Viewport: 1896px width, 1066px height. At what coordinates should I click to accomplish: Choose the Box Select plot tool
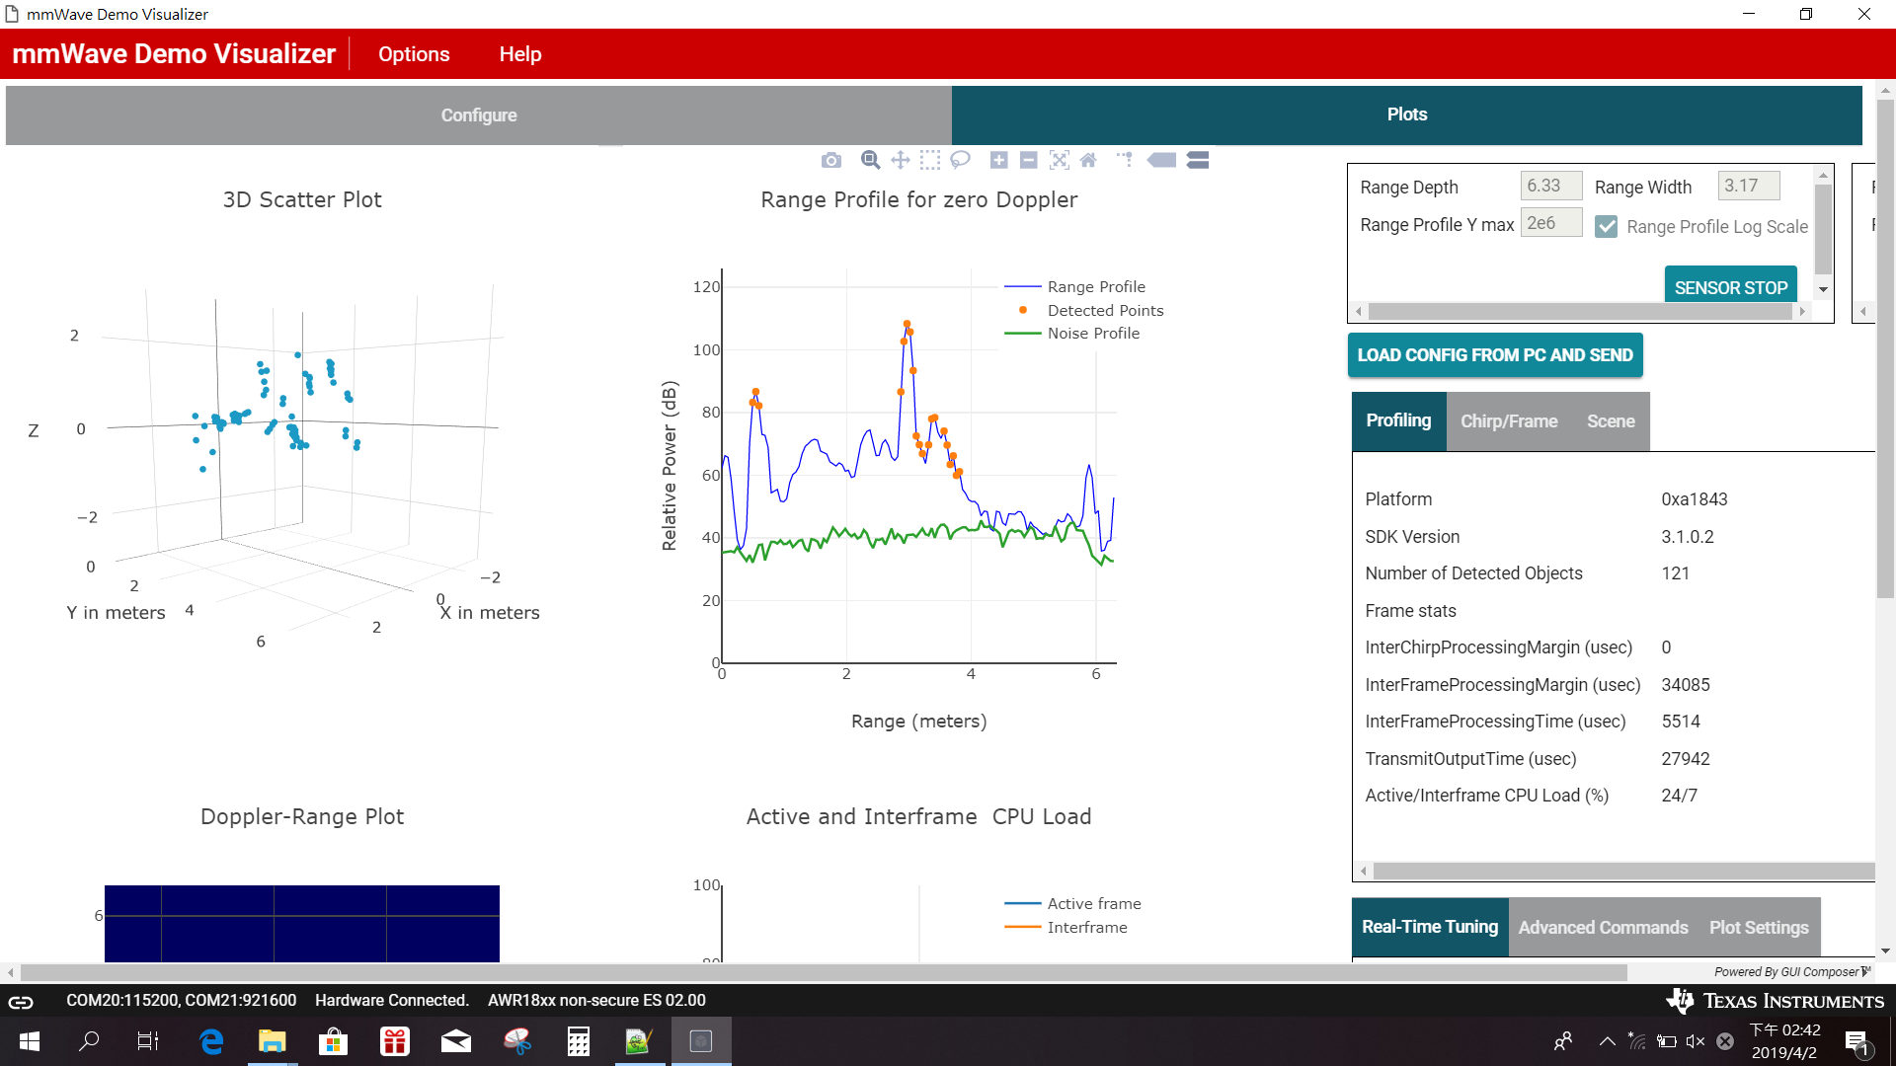click(929, 160)
